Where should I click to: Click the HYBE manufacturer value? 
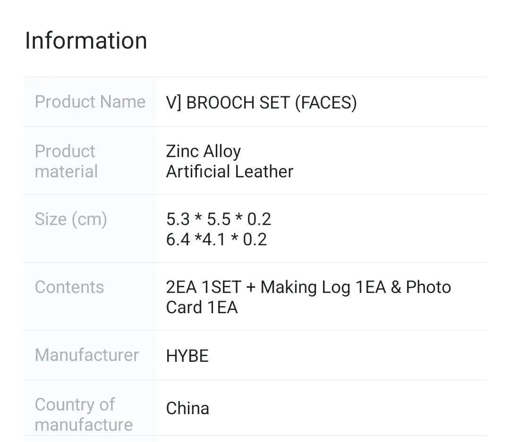coord(187,356)
